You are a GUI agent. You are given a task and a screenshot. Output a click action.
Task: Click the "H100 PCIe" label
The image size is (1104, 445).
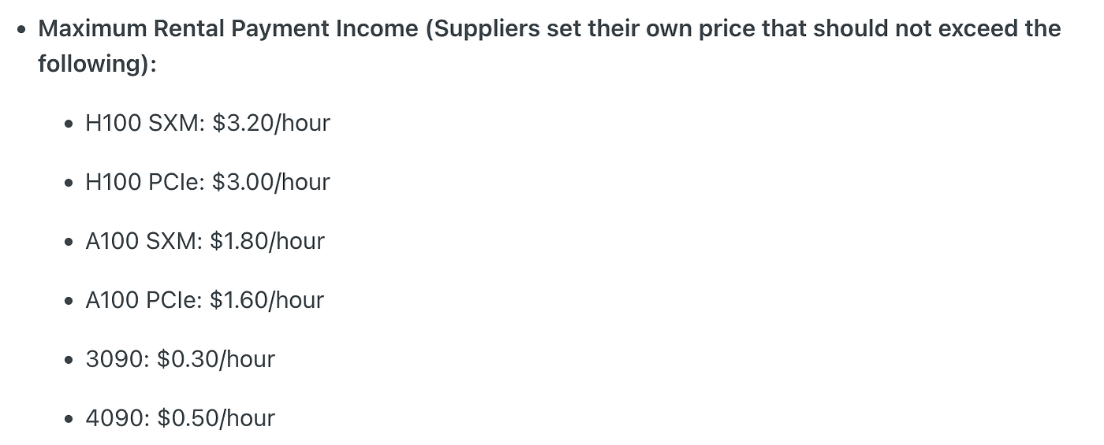143,182
